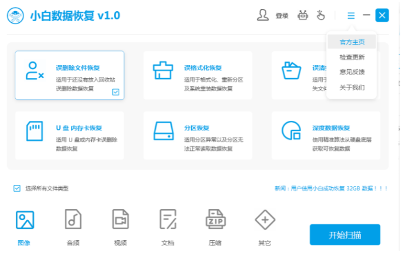Toggle checkbox on 误删除文件恢复 card
The image size is (401, 263).
pyautogui.click(x=116, y=92)
